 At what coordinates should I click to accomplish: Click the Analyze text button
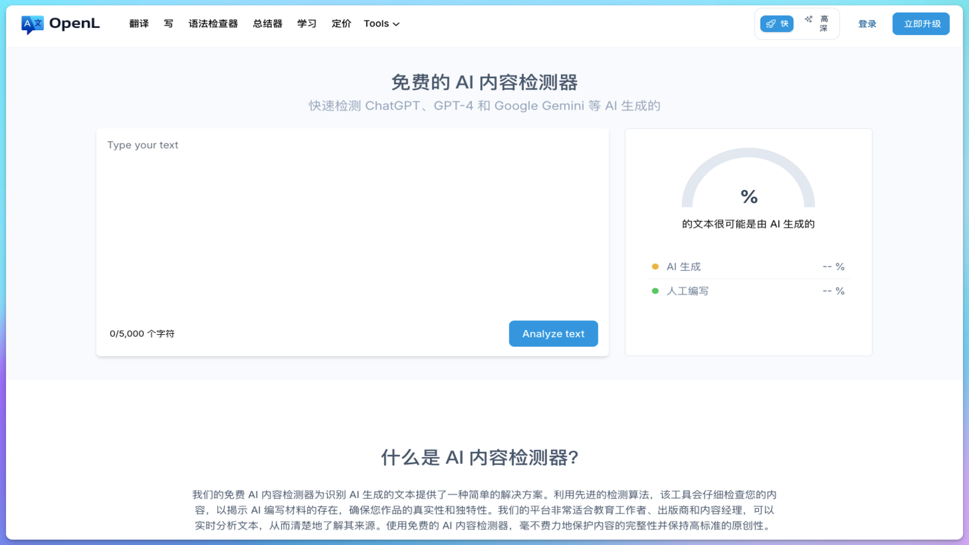(x=553, y=333)
